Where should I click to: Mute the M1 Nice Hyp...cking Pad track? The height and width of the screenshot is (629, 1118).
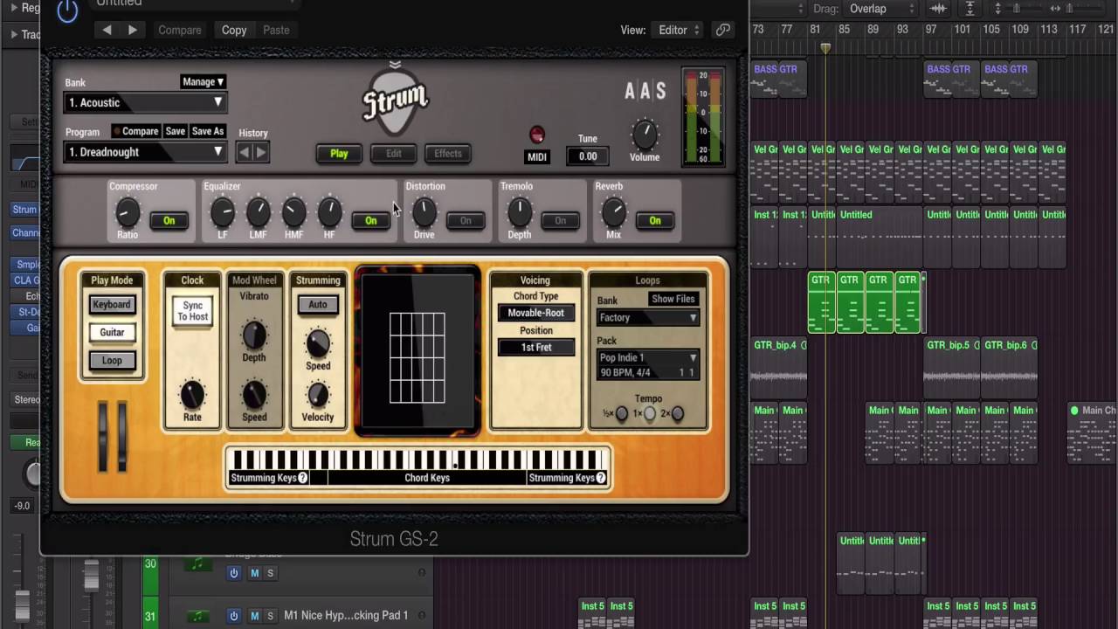click(254, 616)
